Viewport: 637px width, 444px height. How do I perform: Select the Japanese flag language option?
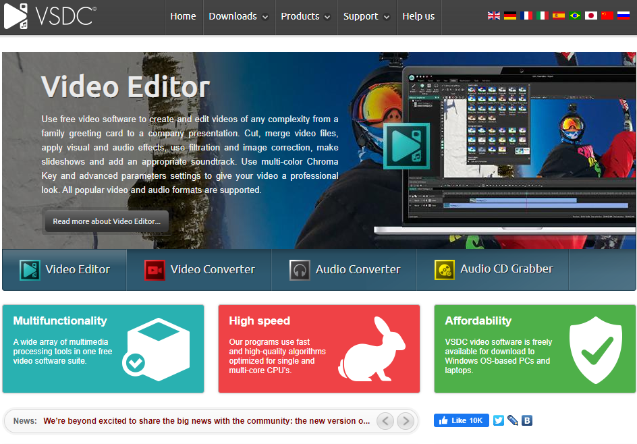click(x=591, y=14)
